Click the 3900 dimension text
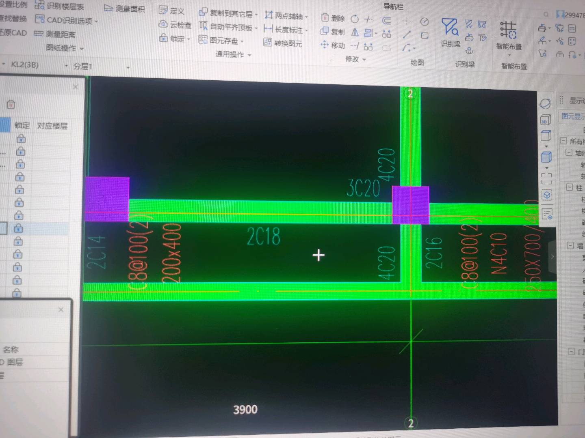The image size is (585, 438). (x=245, y=410)
